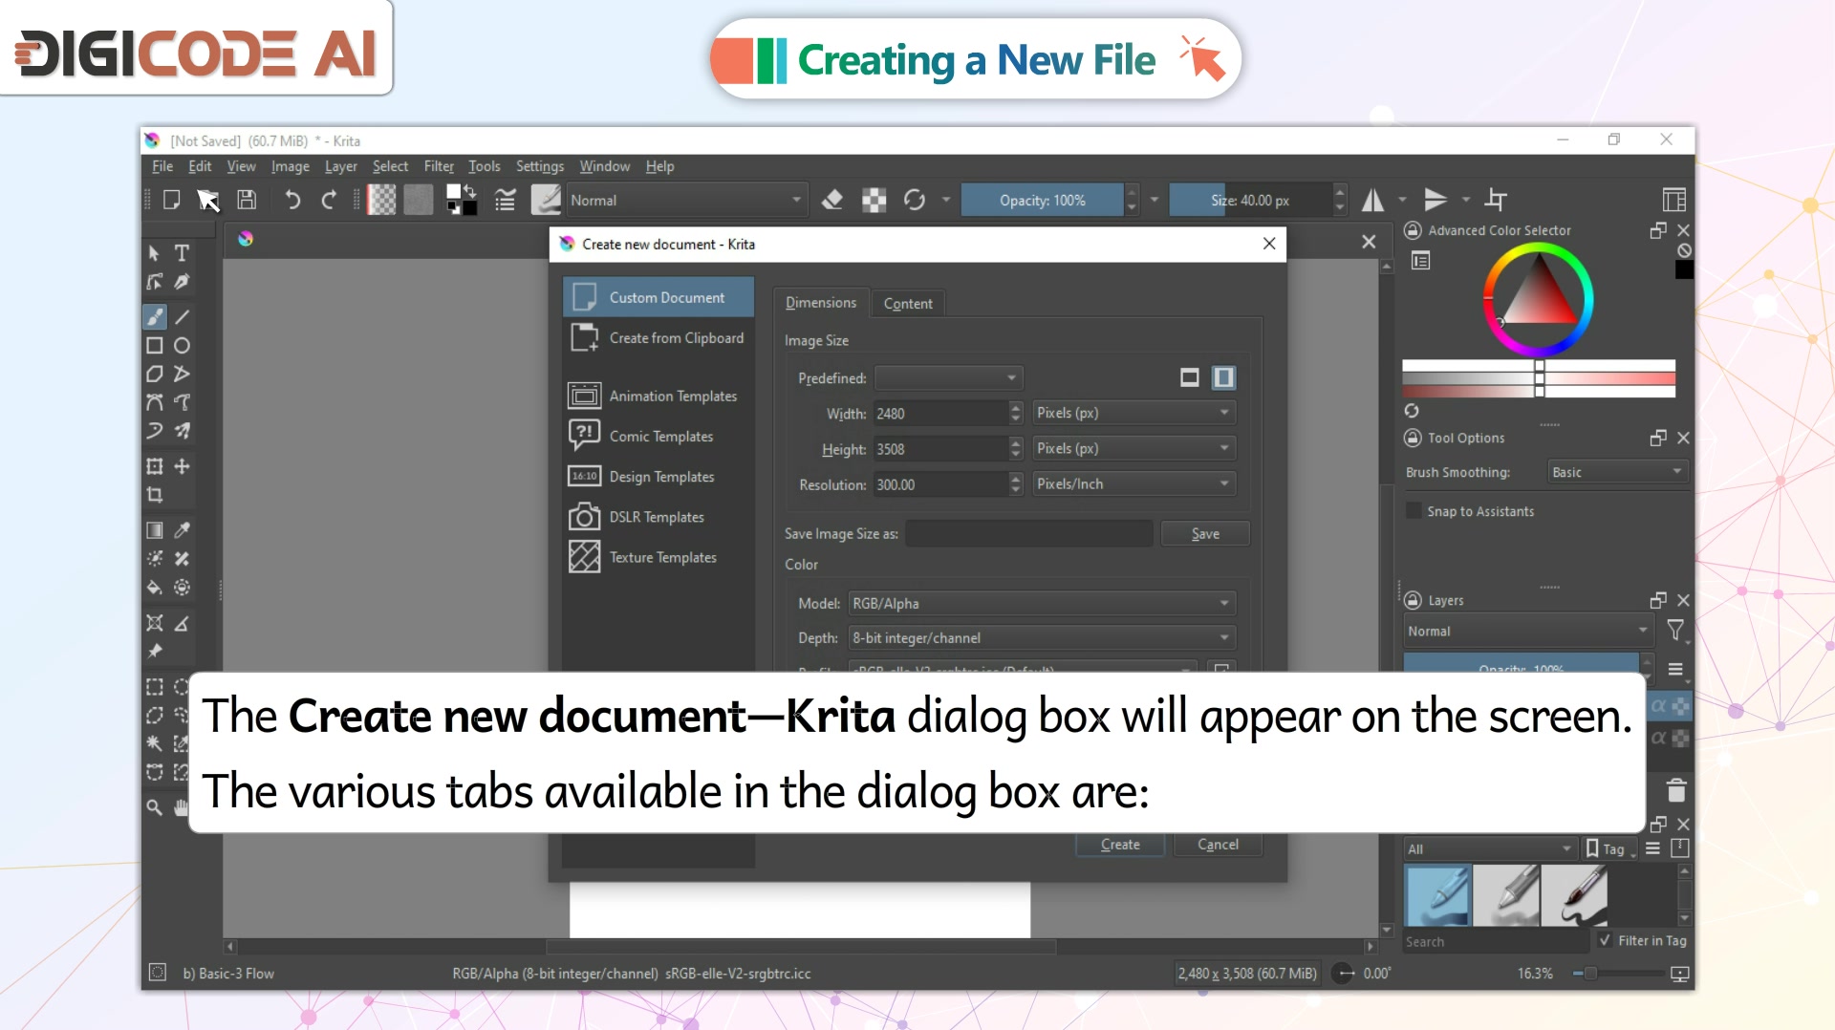Select portrait orientation button

[x=1223, y=377]
